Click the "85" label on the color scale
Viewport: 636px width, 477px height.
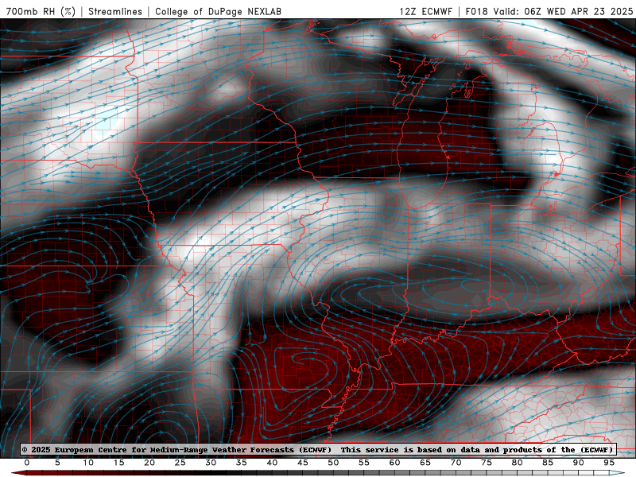point(548,463)
